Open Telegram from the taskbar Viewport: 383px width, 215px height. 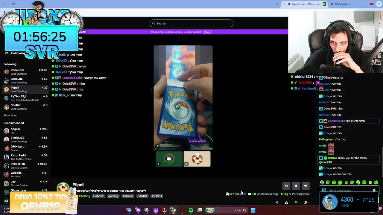(x=129, y=210)
